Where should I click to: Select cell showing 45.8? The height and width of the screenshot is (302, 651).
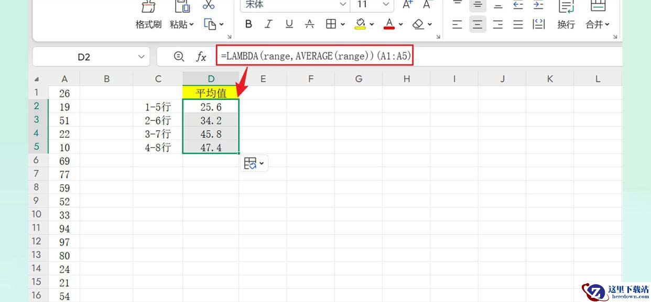[x=211, y=134]
